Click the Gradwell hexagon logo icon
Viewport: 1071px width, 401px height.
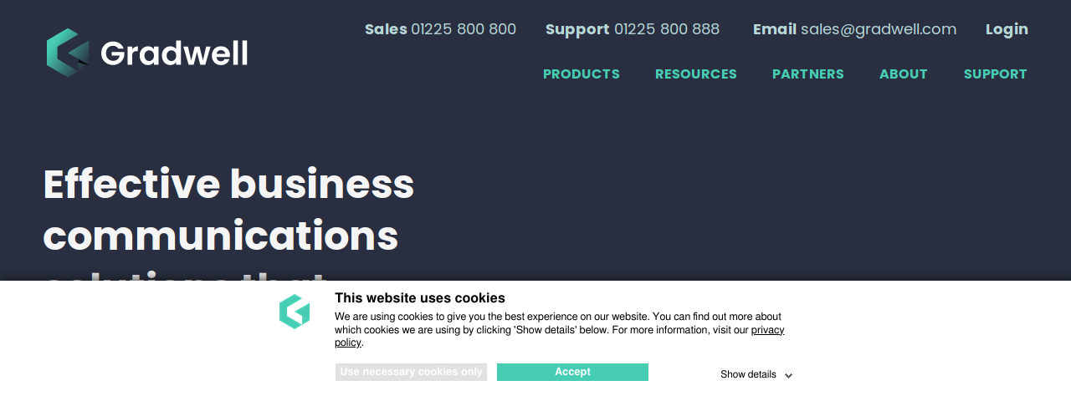pyautogui.click(x=68, y=53)
